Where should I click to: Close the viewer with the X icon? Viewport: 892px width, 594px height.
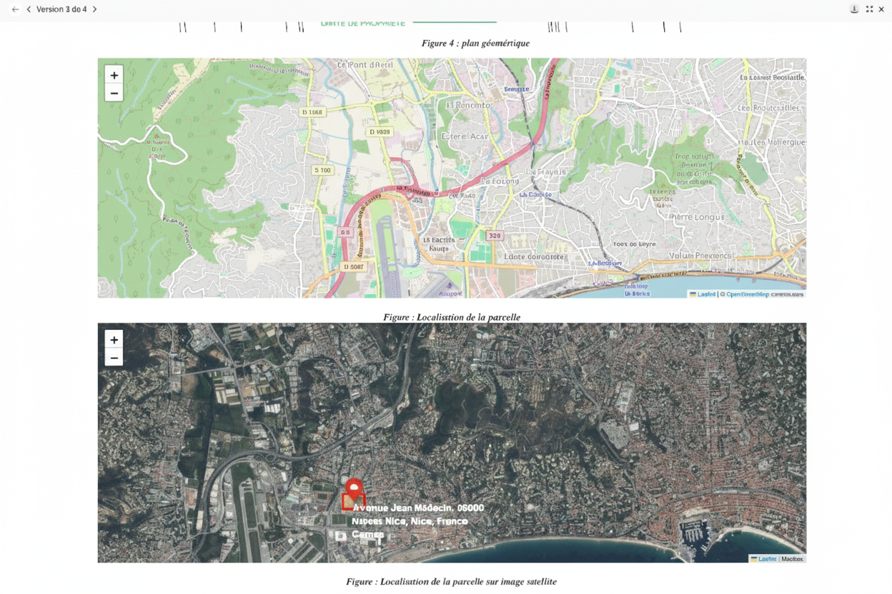881,9
